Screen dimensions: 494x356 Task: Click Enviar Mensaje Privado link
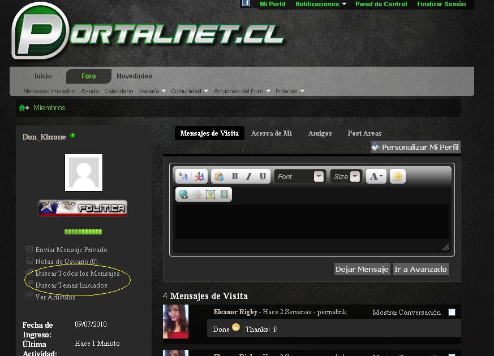71,249
